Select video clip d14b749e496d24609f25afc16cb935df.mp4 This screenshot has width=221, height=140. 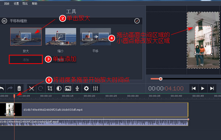coord(94,110)
